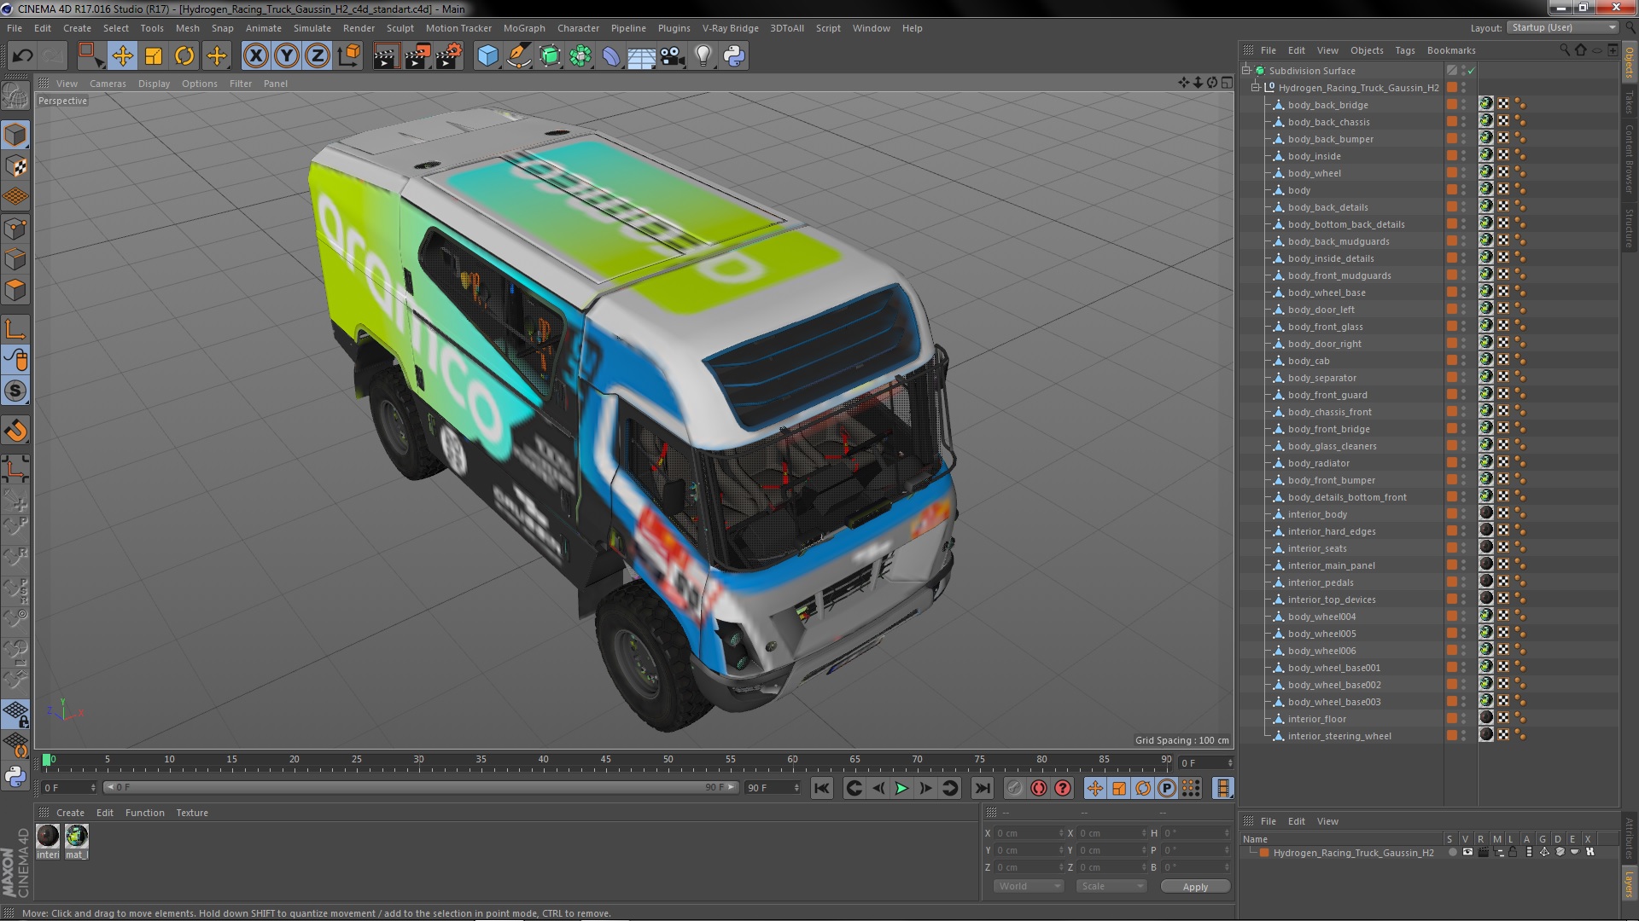Click the Play forward button

pos(901,789)
